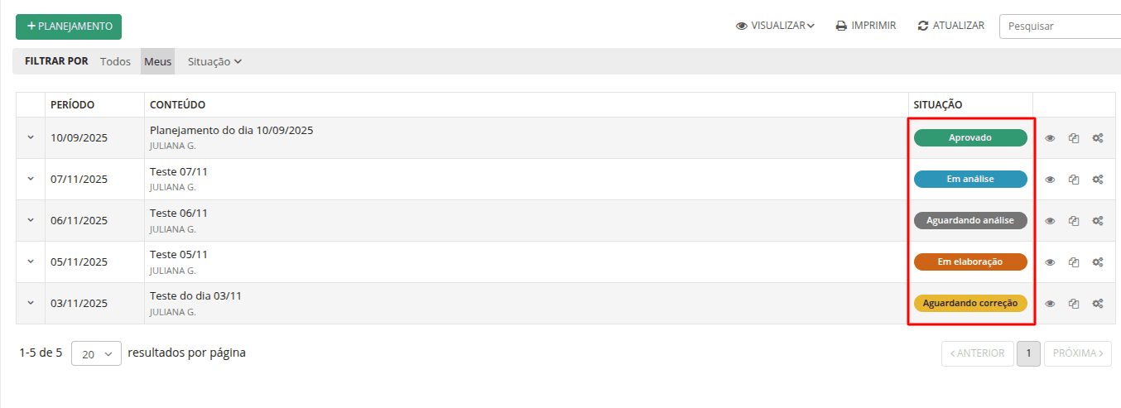This screenshot has height=408, width=1121.
Task: Click the orange Em elaboração status badge
Action: tap(970, 262)
